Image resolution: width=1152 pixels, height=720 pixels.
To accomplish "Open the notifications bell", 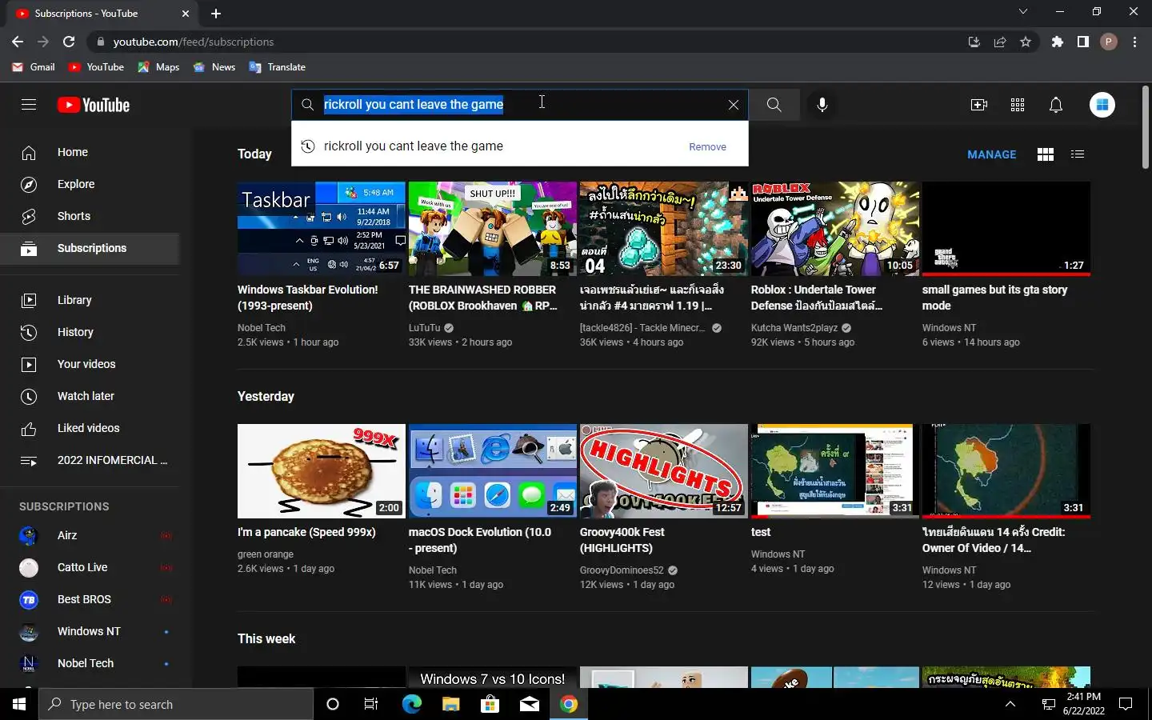I will [1056, 105].
